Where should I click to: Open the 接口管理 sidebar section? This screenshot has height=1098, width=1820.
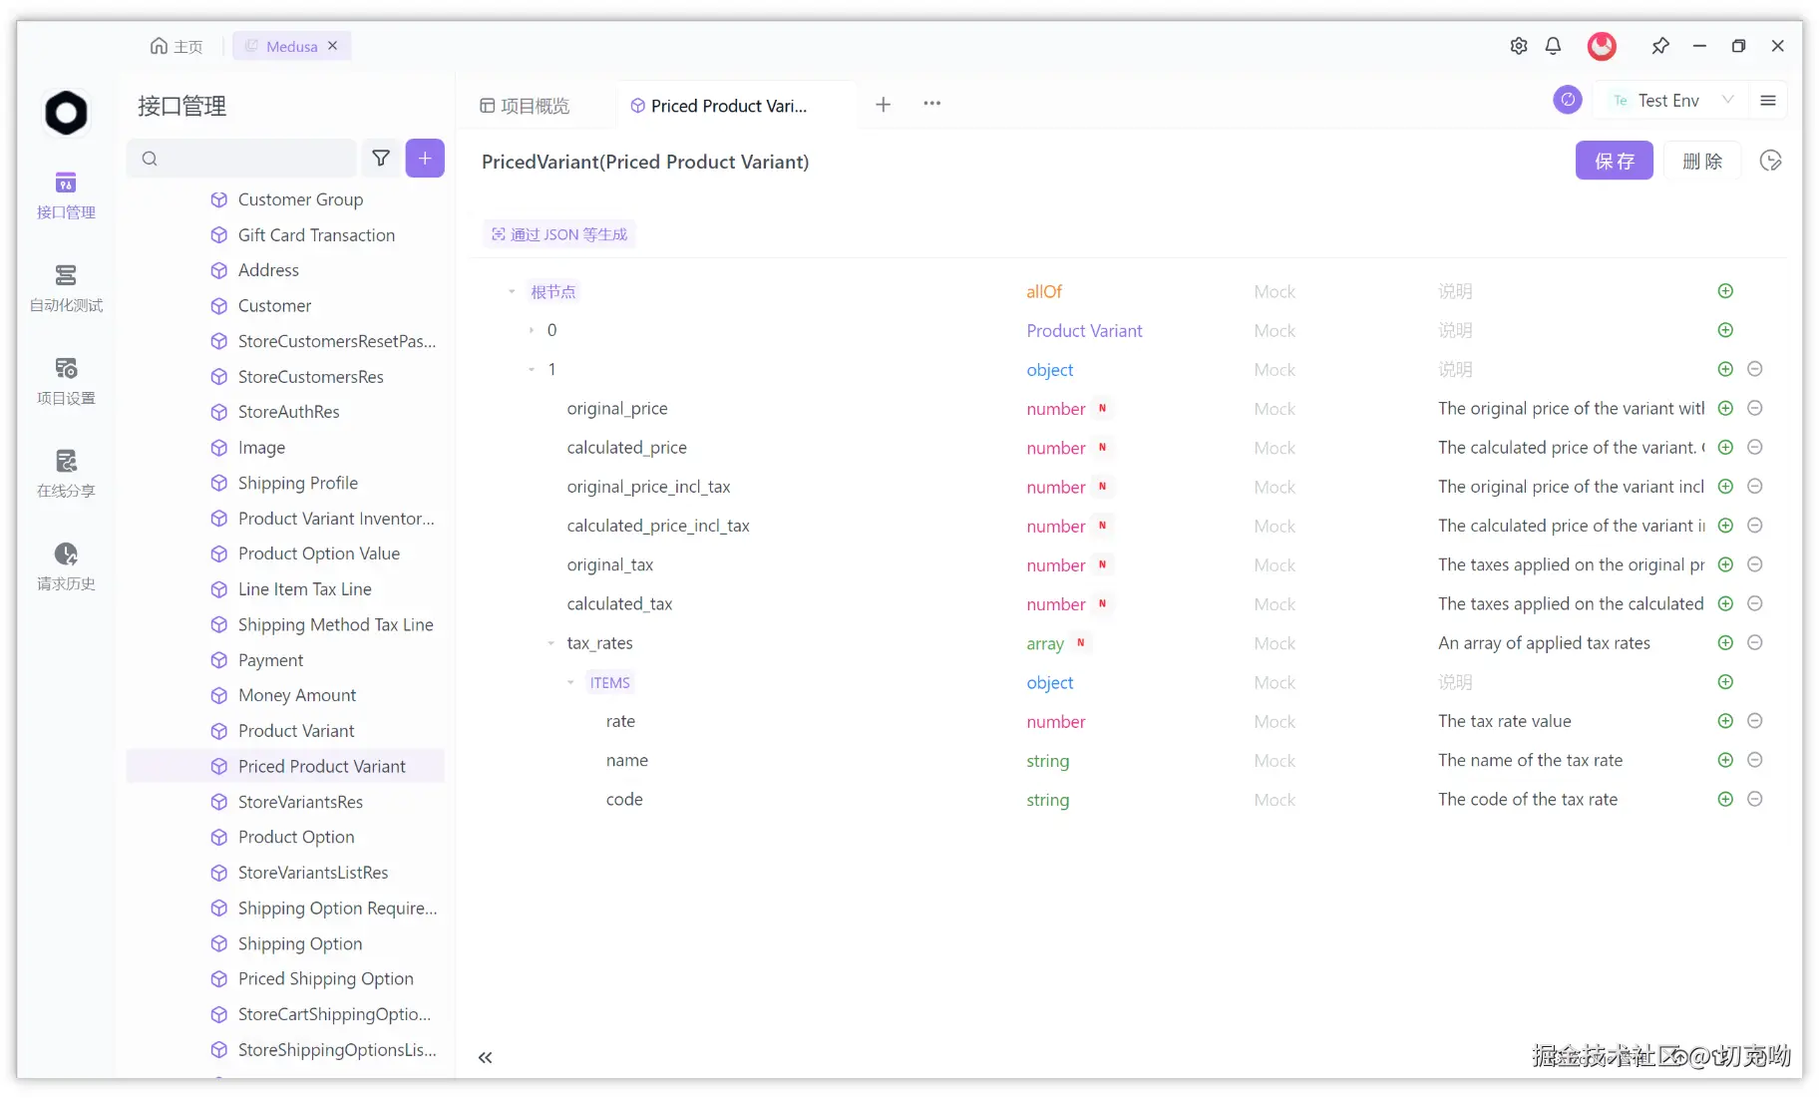click(x=66, y=195)
